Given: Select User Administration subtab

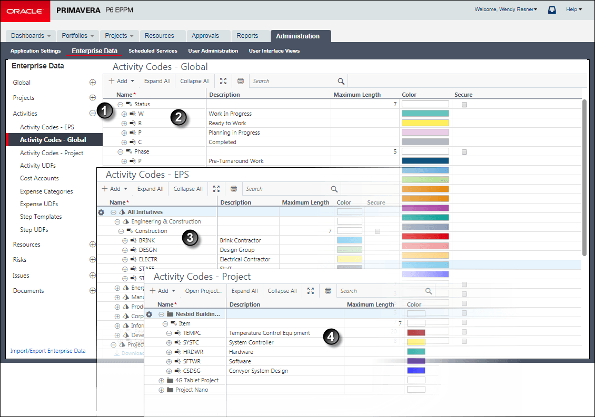Looking at the screenshot, I should click(x=213, y=51).
